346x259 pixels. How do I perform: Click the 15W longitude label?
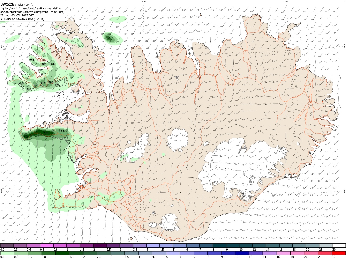tap(286, 1)
